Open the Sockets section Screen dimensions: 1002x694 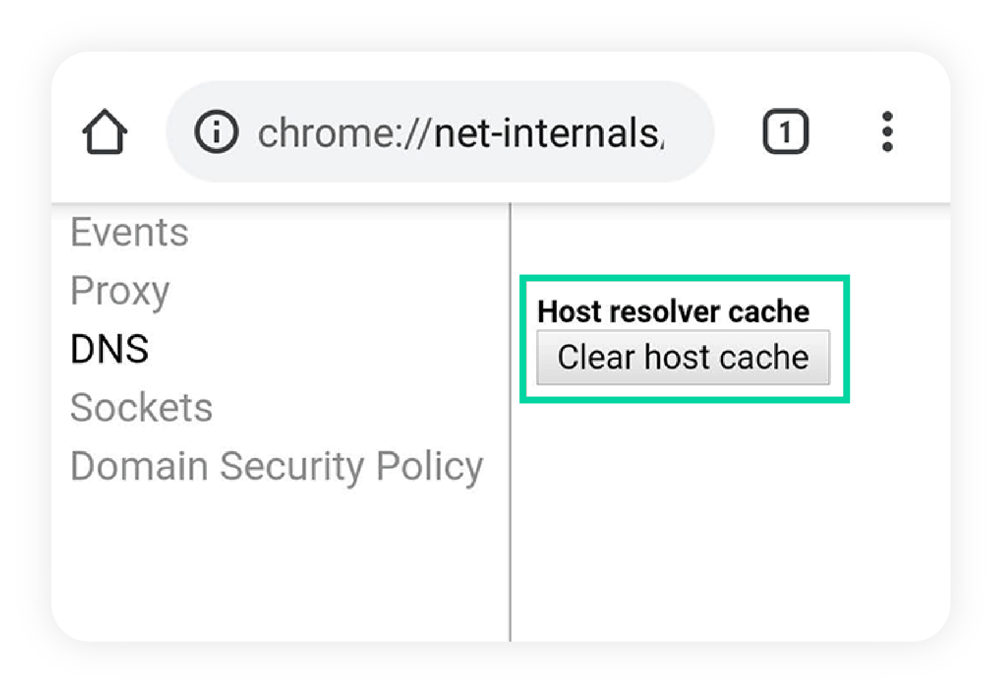pyautogui.click(x=141, y=408)
